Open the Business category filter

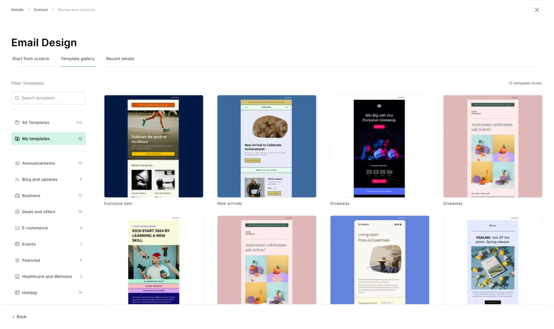point(31,195)
